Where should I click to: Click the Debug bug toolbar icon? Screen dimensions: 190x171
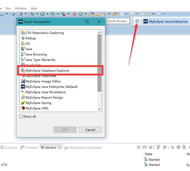tap(32, 14)
